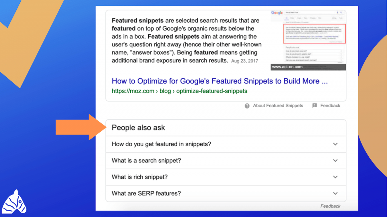Viewport: 387px width, 217px height.
Task: Open the About Featured Snippets link
Action: [x=278, y=106]
